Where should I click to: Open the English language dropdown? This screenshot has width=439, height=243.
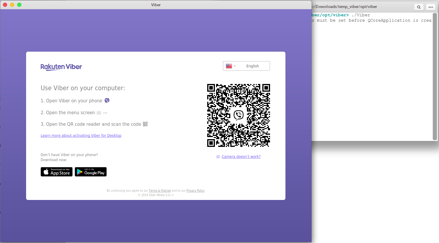point(246,66)
